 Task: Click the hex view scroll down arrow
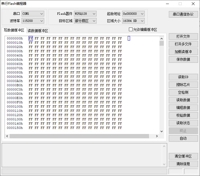pyautogui.click(x=161, y=131)
